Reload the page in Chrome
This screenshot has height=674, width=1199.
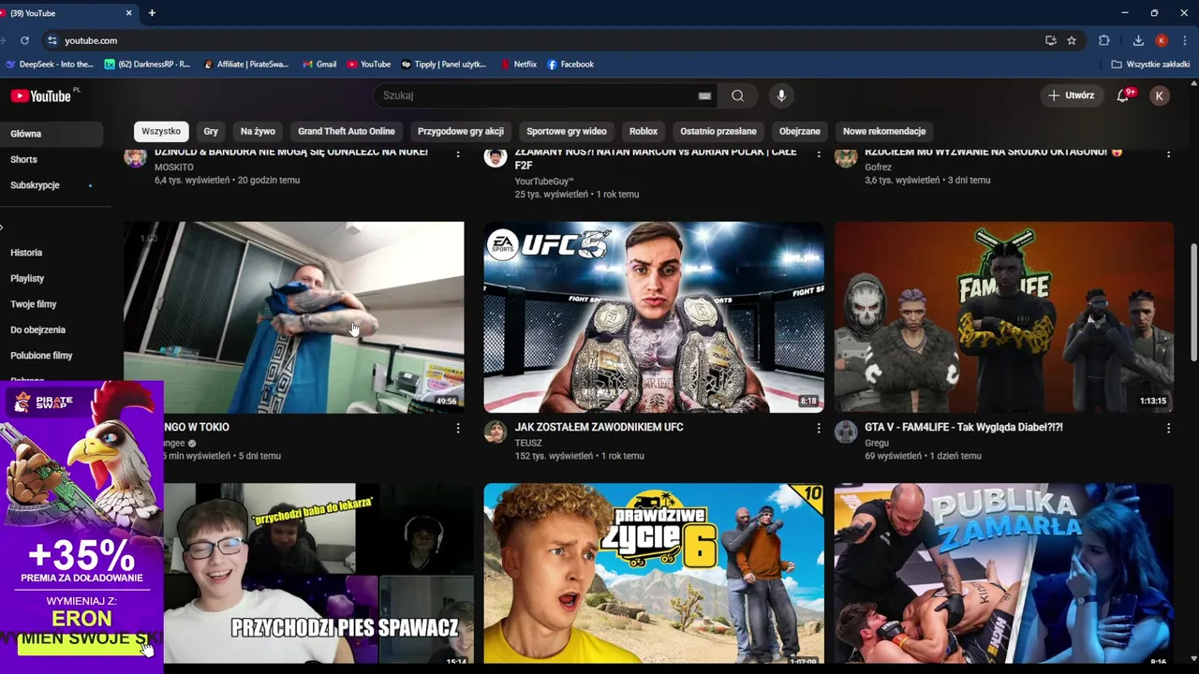24,40
